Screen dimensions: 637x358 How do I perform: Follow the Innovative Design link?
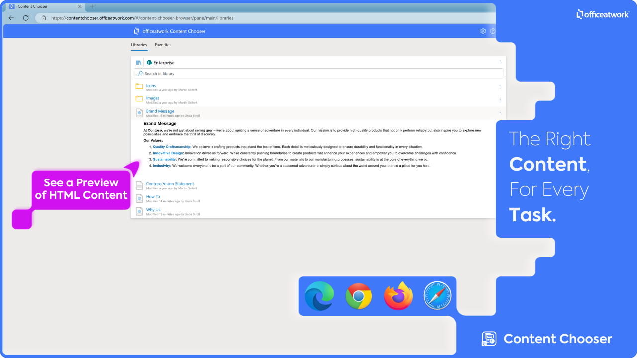168,153
